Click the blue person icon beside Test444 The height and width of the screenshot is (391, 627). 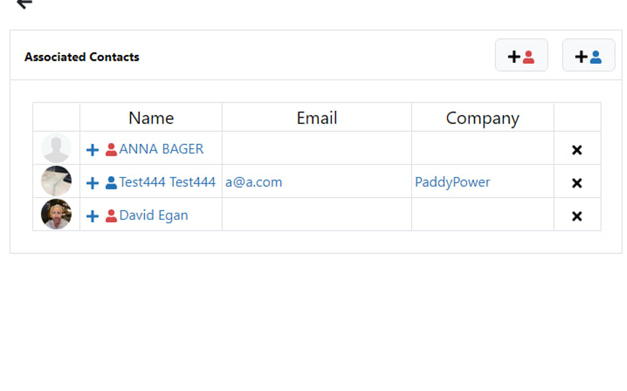[111, 183]
